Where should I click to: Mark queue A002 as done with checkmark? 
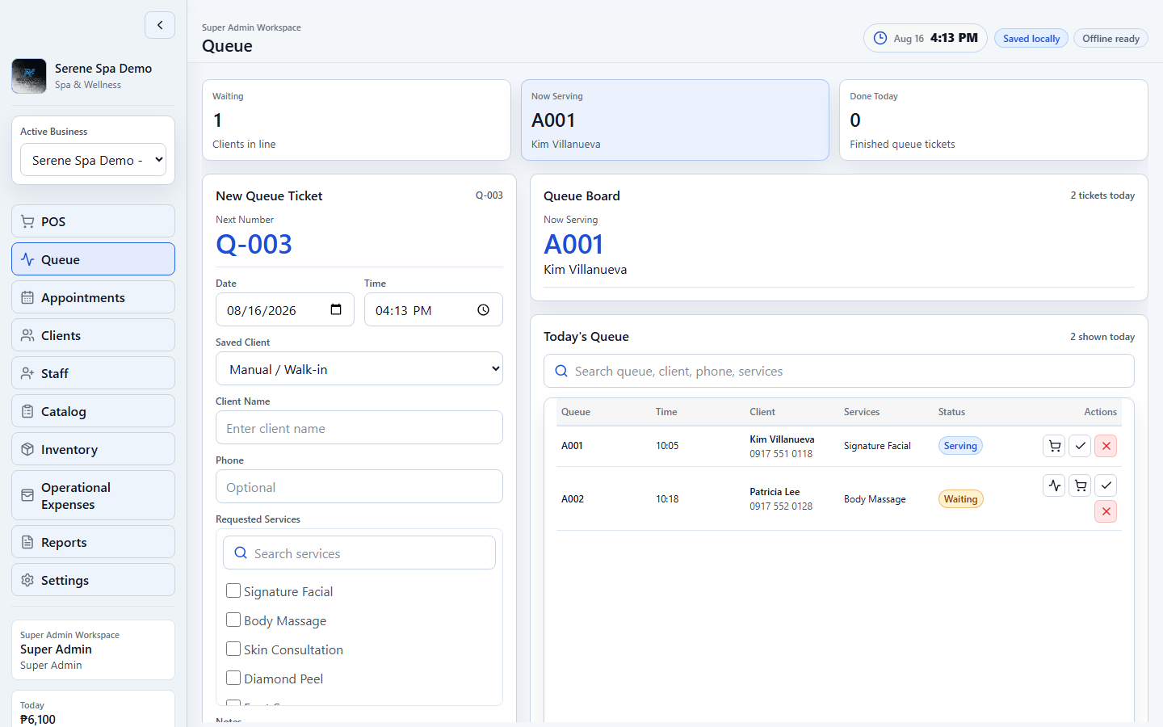pos(1106,485)
